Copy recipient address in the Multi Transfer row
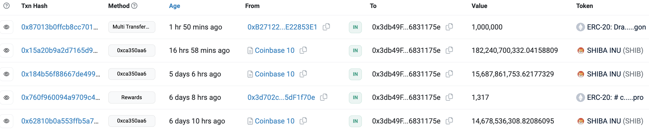 coord(450,27)
